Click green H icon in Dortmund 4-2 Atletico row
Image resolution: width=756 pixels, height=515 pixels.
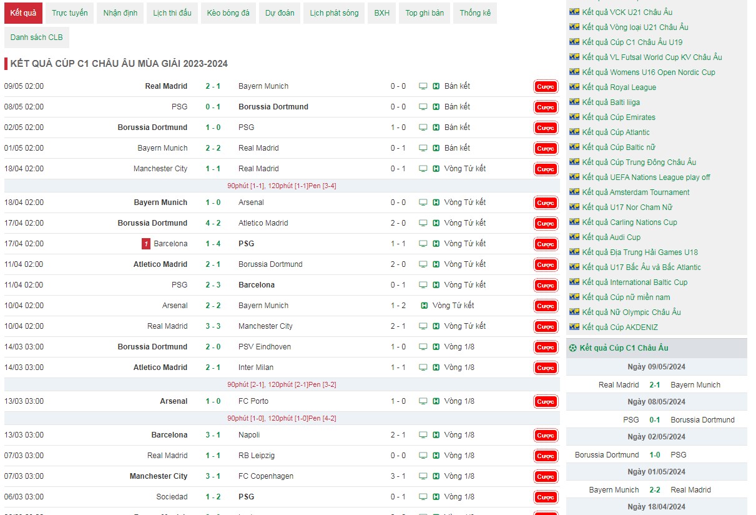436,223
